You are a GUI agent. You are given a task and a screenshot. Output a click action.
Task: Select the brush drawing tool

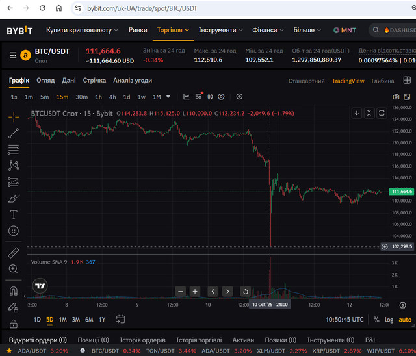coord(14,199)
